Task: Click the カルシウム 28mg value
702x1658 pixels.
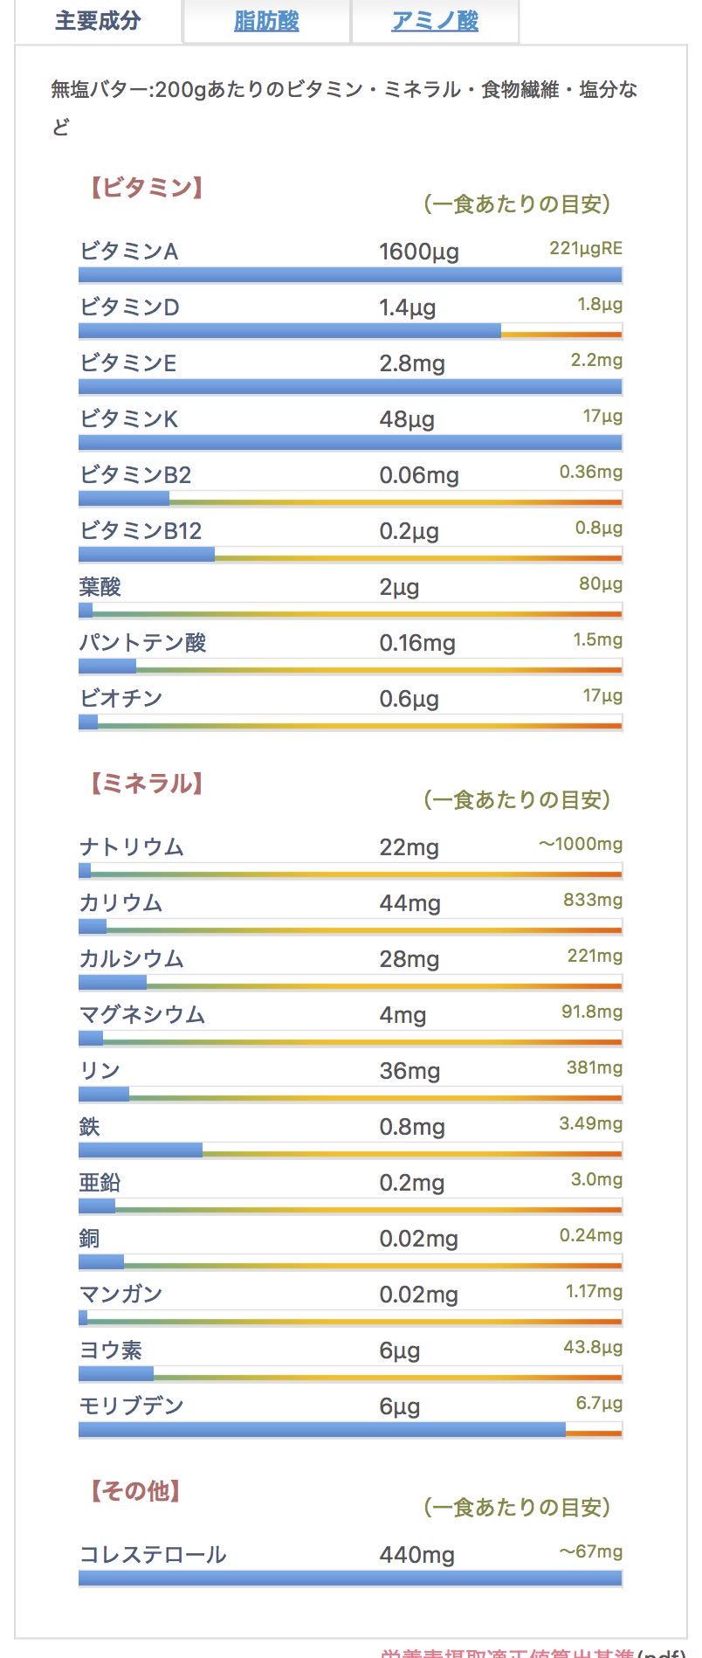Action: pyautogui.click(x=409, y=959)
